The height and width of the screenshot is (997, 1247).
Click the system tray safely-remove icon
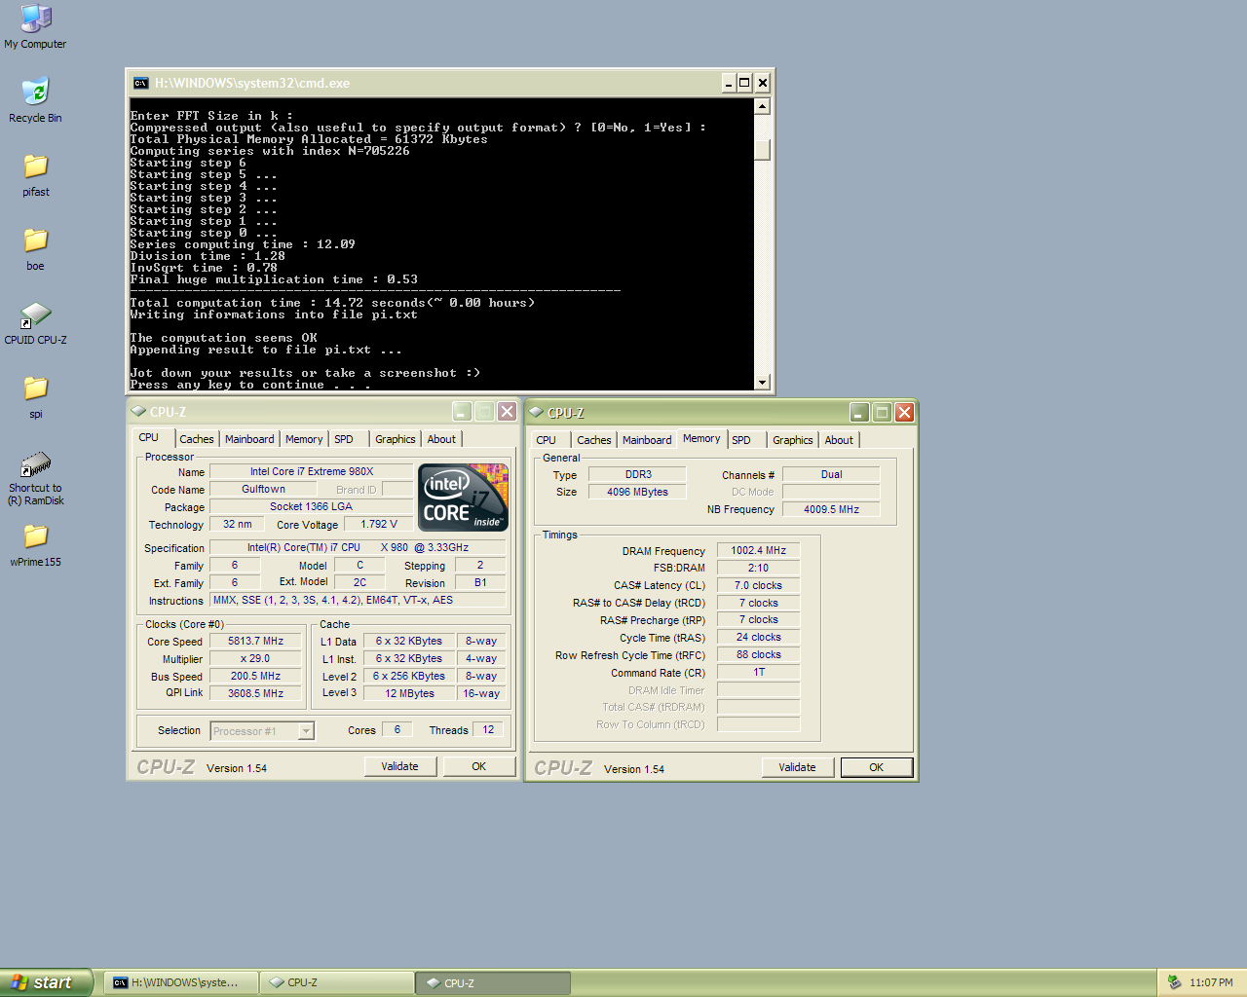[1174, 982]
